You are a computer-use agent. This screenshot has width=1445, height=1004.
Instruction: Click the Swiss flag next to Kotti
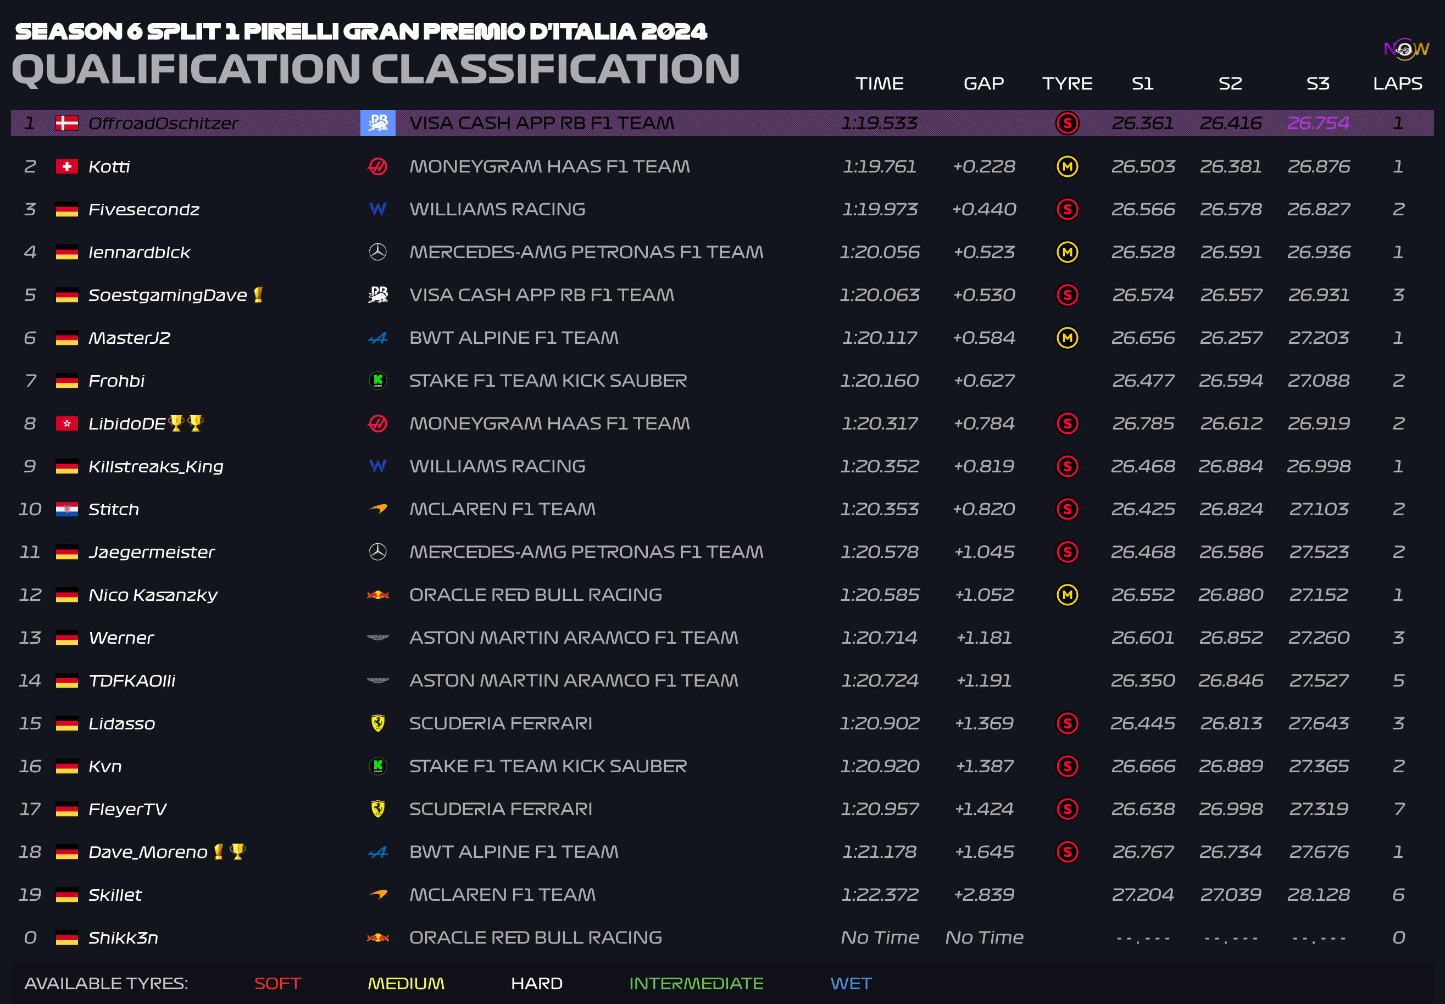click(x=66, y=167)
